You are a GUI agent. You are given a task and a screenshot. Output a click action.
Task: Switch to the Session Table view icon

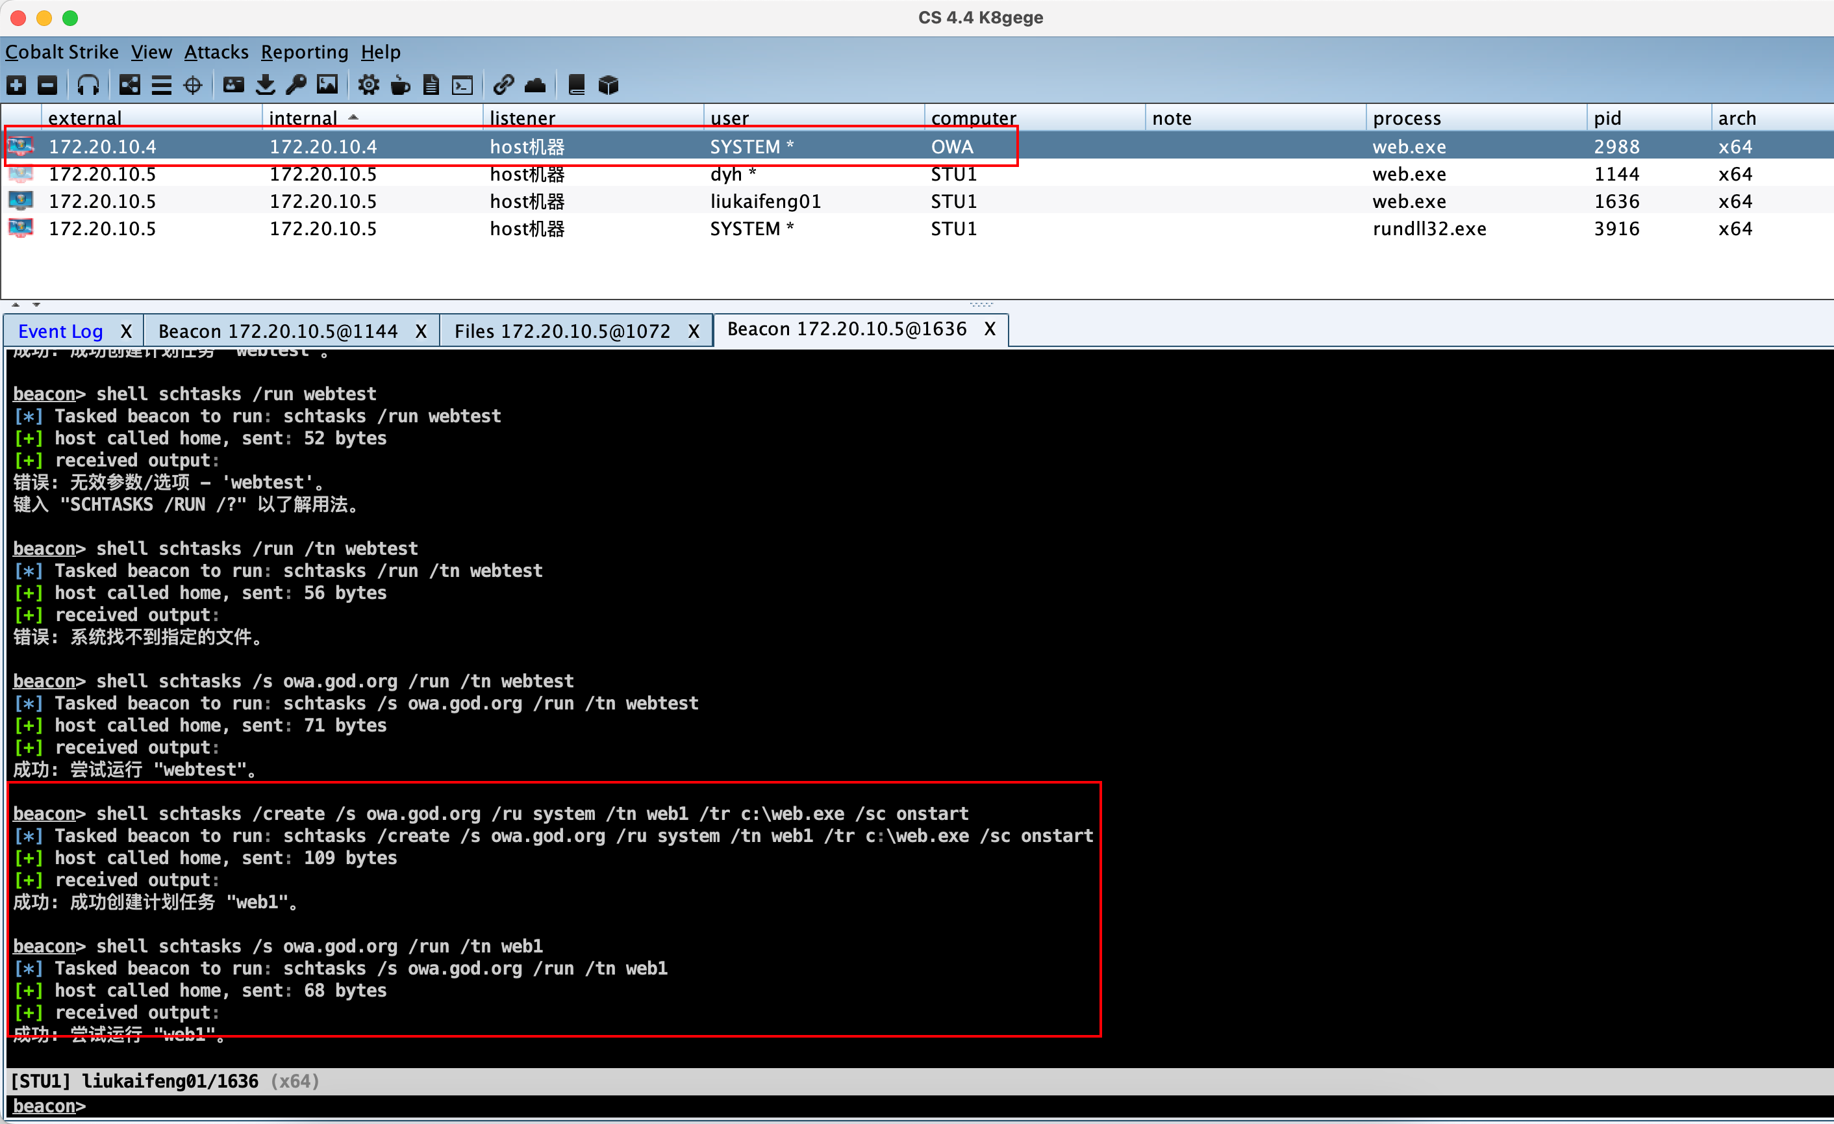pos(162,85)
